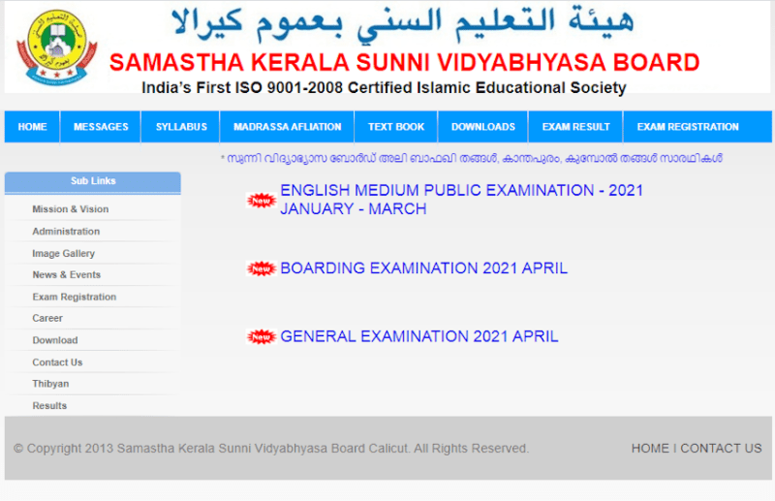Click the New badge beside English Medium exam
775x501 pixels.
[262, 201]
